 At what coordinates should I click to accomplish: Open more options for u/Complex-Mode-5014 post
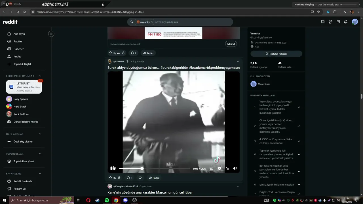pos(238,186)
